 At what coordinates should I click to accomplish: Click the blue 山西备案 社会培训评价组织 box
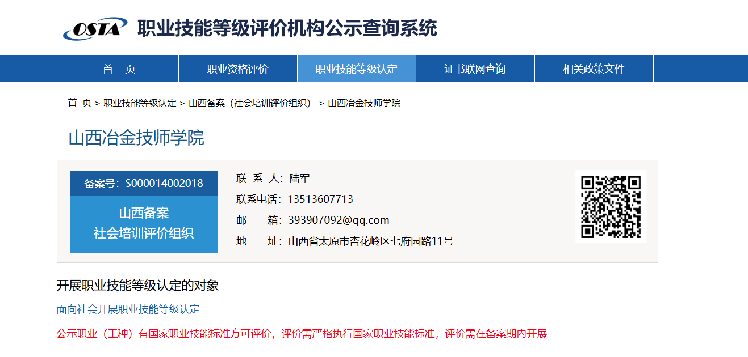pyautogui.click(x=144, y=223)
